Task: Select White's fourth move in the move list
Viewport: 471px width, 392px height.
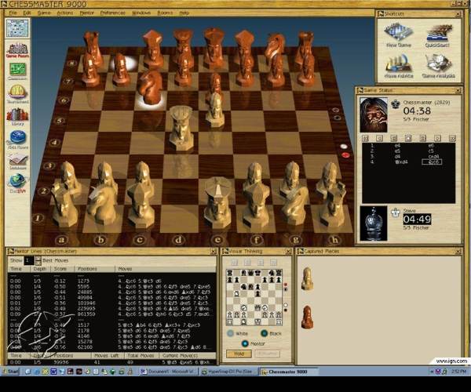Action: coord(400,162)
